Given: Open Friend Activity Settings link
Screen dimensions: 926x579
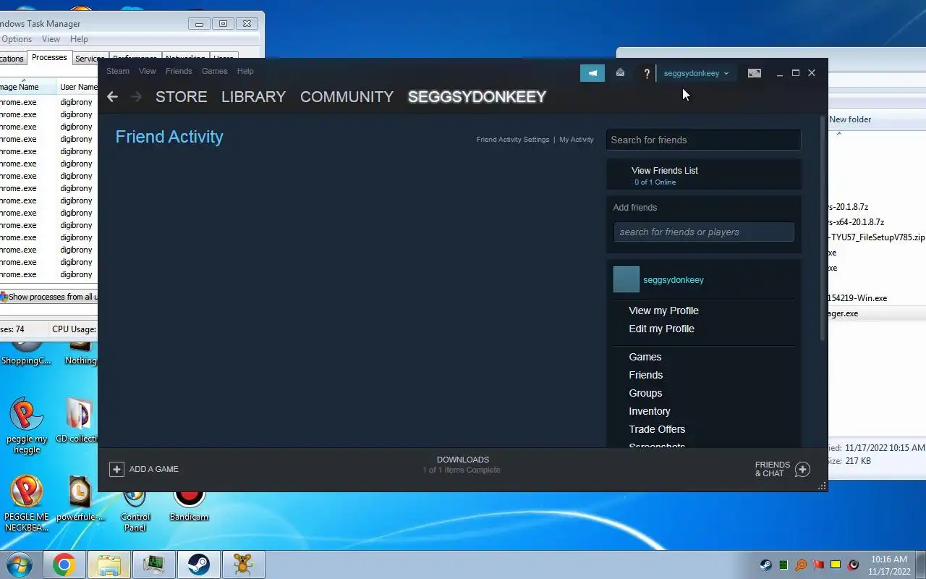Looking at the screenshot, I should click(513, 140).
